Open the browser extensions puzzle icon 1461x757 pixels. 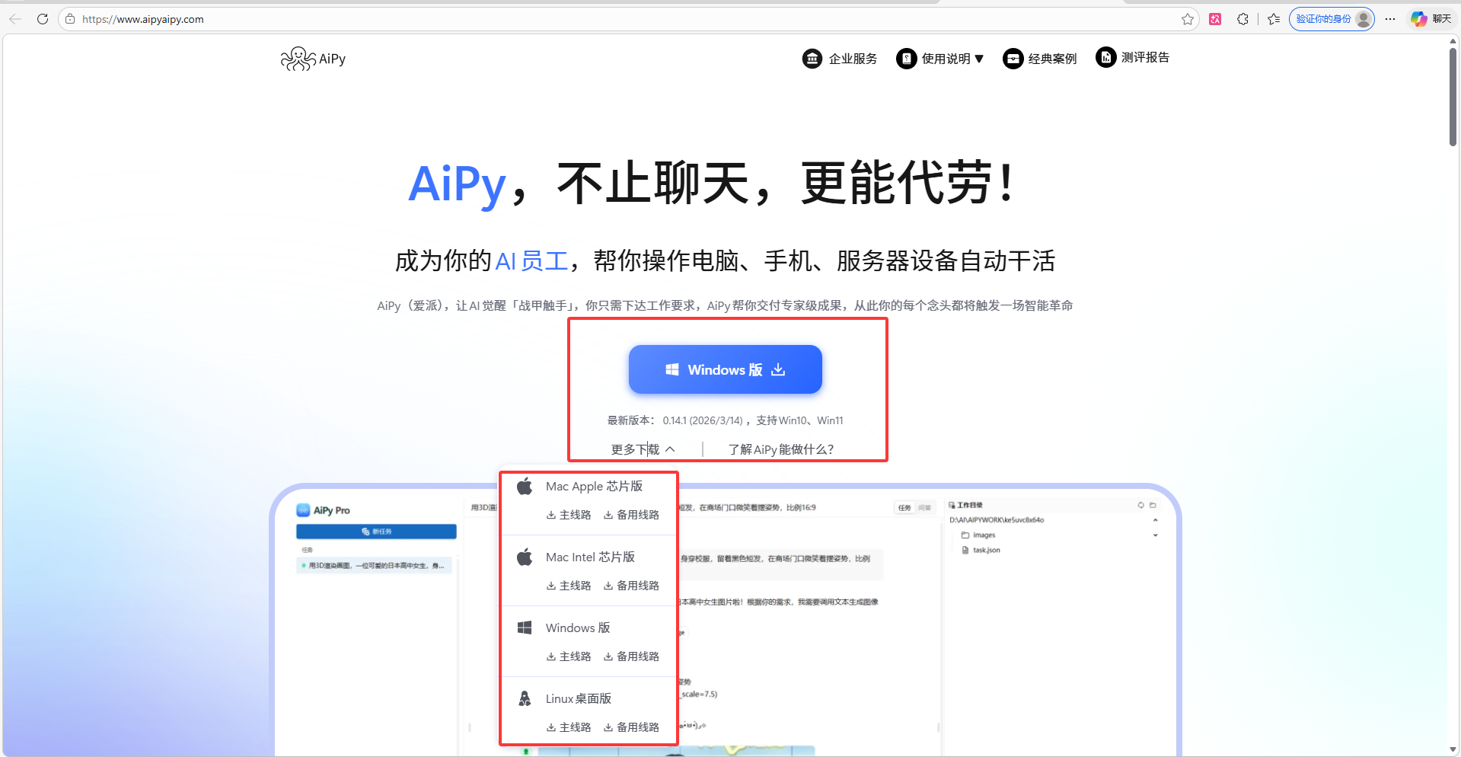(x=1242, y=19)
